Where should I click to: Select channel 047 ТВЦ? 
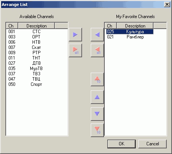point(31,79)
